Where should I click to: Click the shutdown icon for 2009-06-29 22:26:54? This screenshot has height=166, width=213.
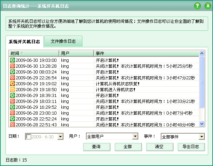(12, 78)
